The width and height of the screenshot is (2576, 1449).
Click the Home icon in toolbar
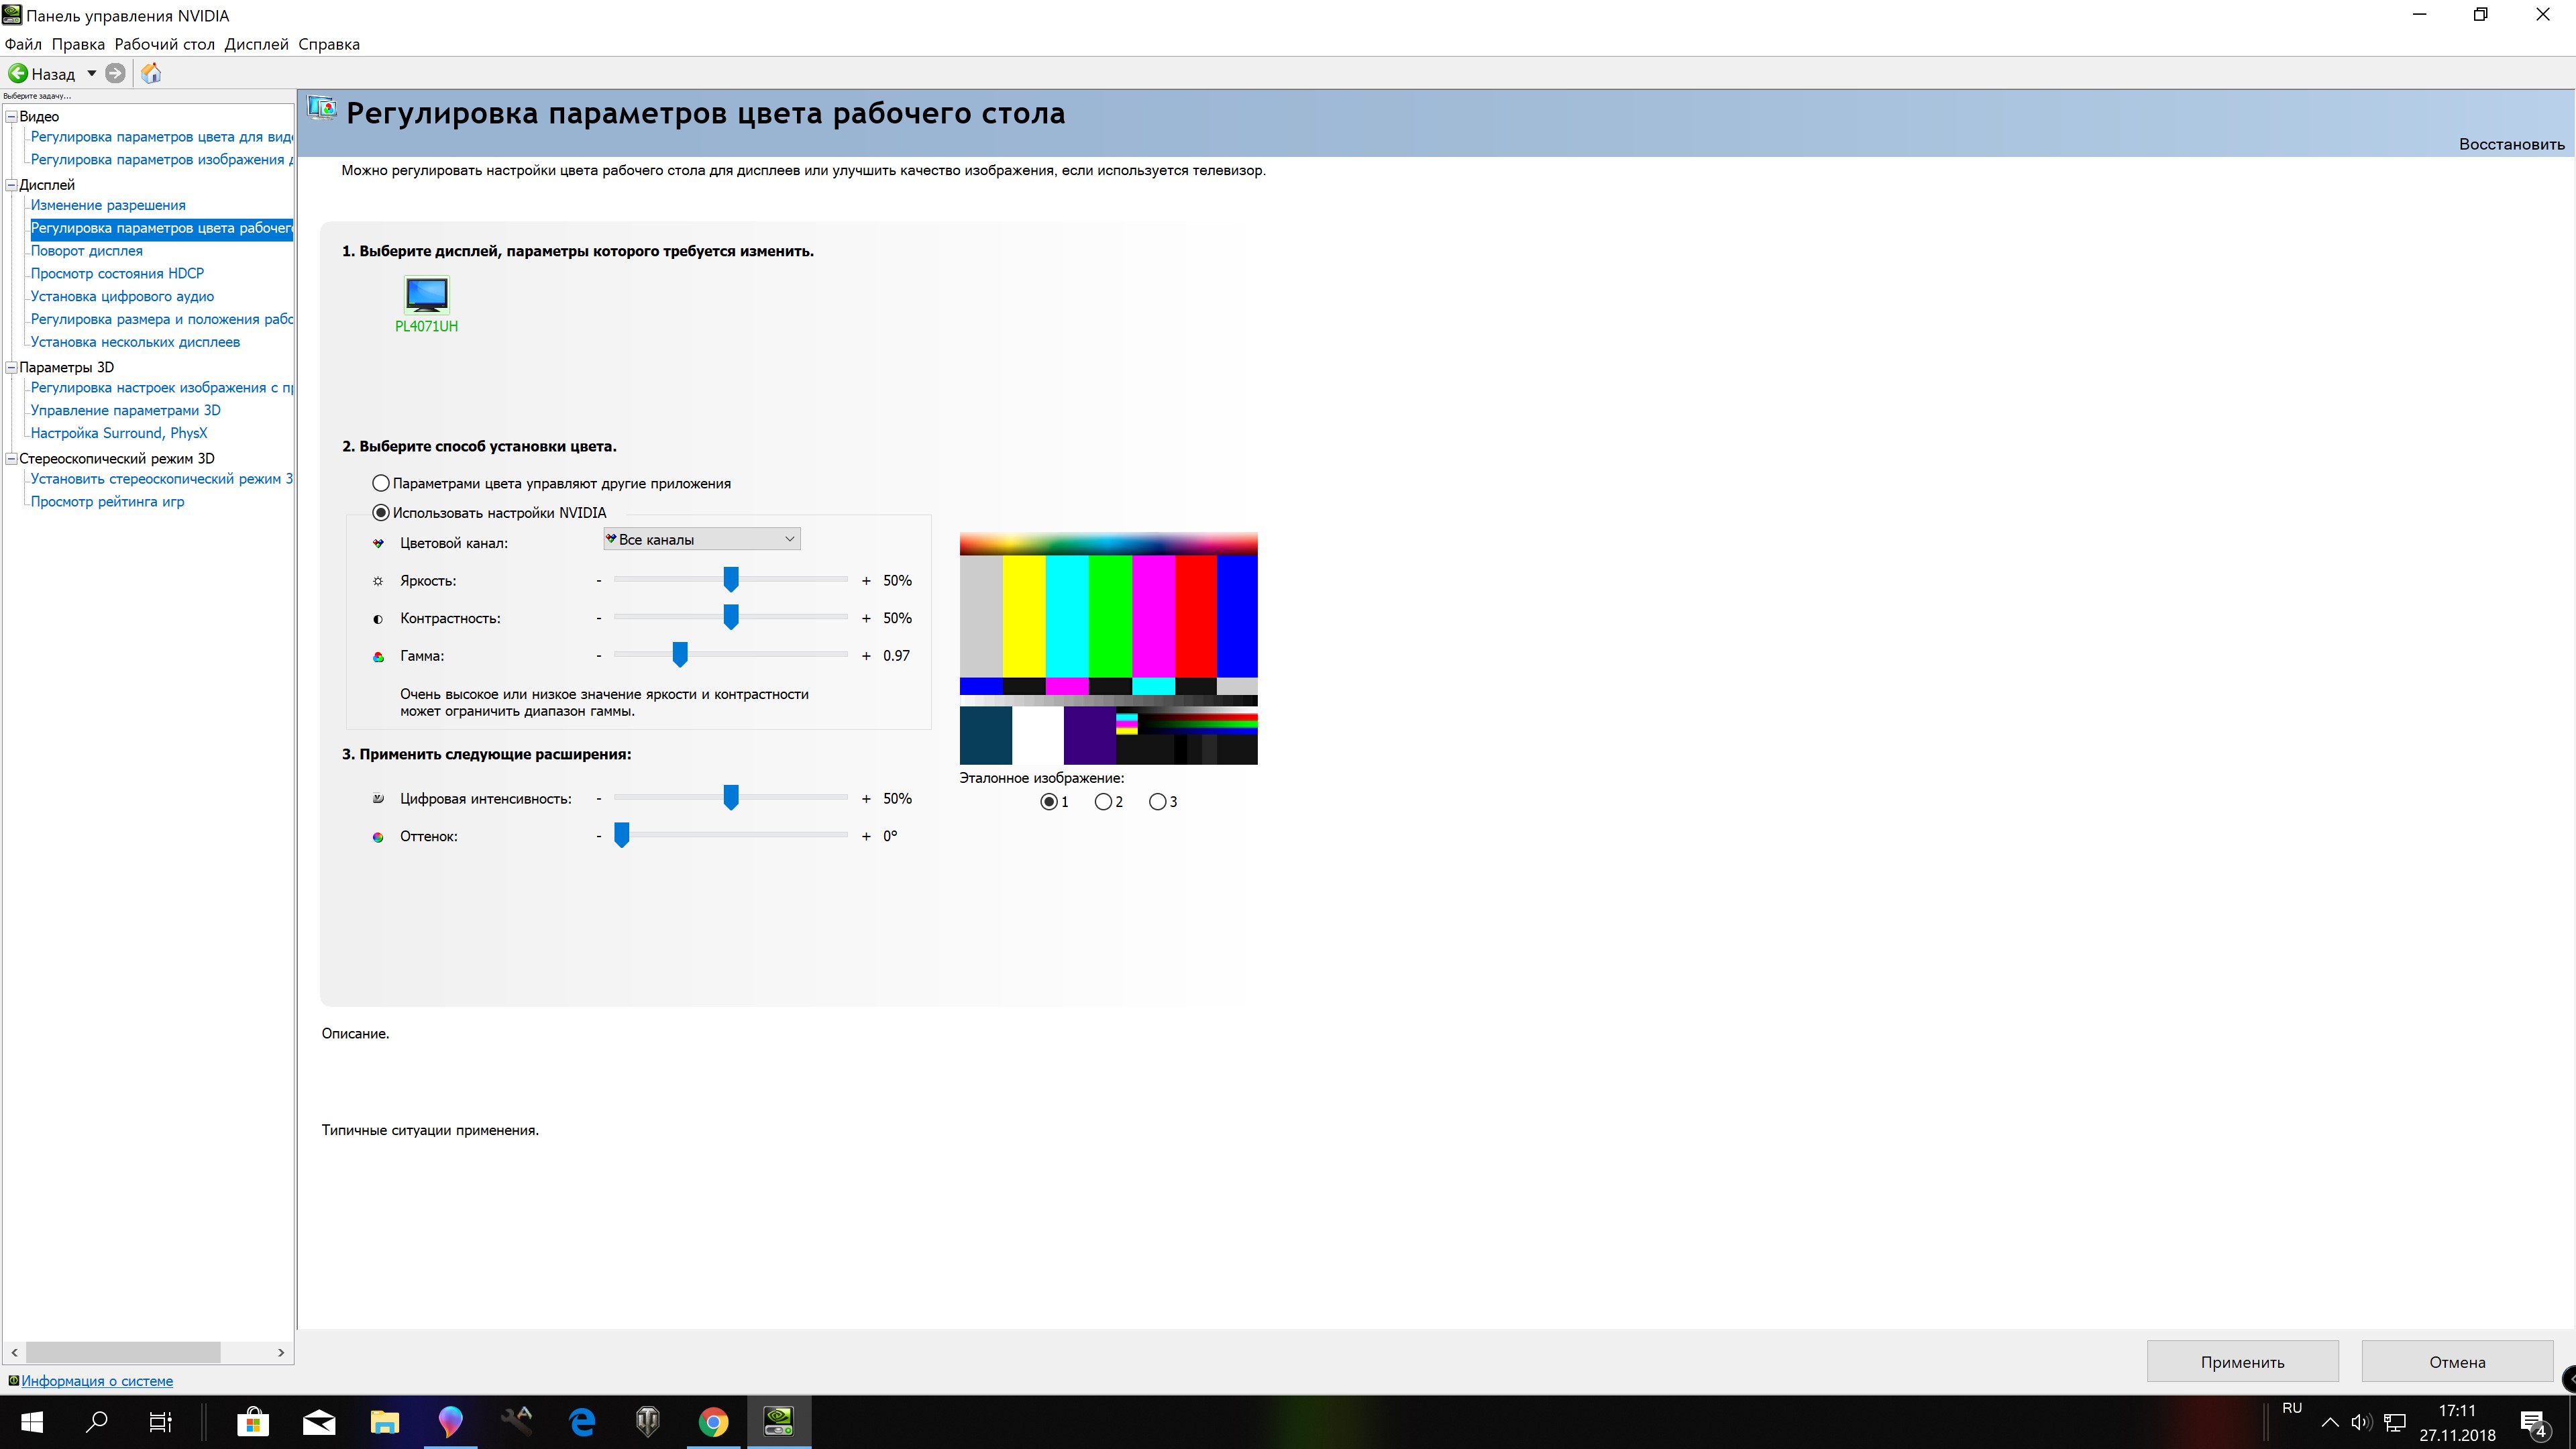(151, 73)
